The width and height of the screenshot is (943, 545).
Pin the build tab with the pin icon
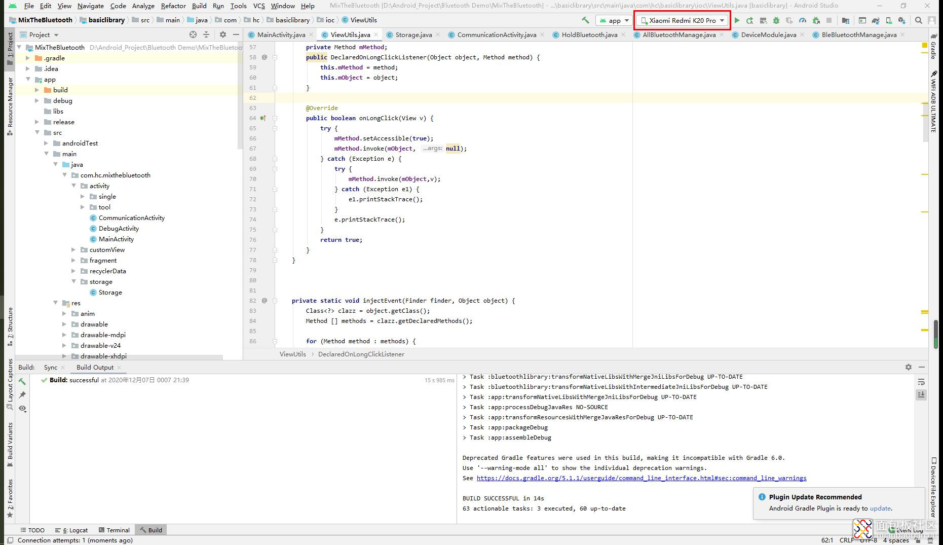[x=22, y=395]
